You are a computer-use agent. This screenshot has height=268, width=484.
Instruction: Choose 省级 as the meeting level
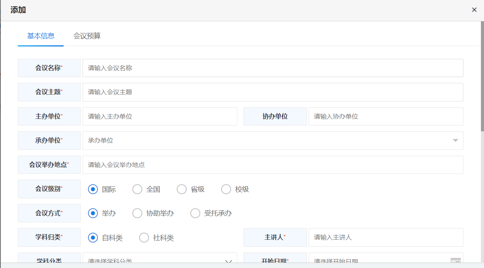point(181,189)
